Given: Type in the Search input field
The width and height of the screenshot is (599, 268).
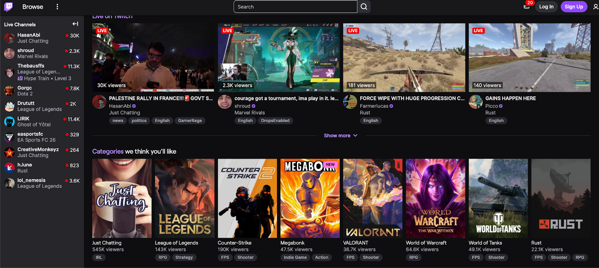Looking at the screenshot, I should [x=295, y=7].
